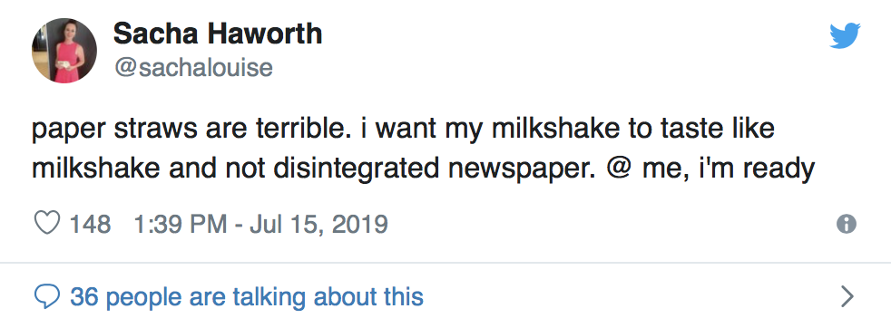
Task: Click the blue Twitter bird logo
Action: (x=845, y=35)
